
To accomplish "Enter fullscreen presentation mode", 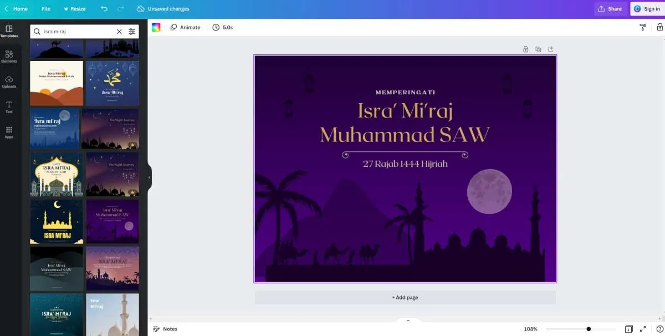I will pyautogui.click(x=643, y=329).
